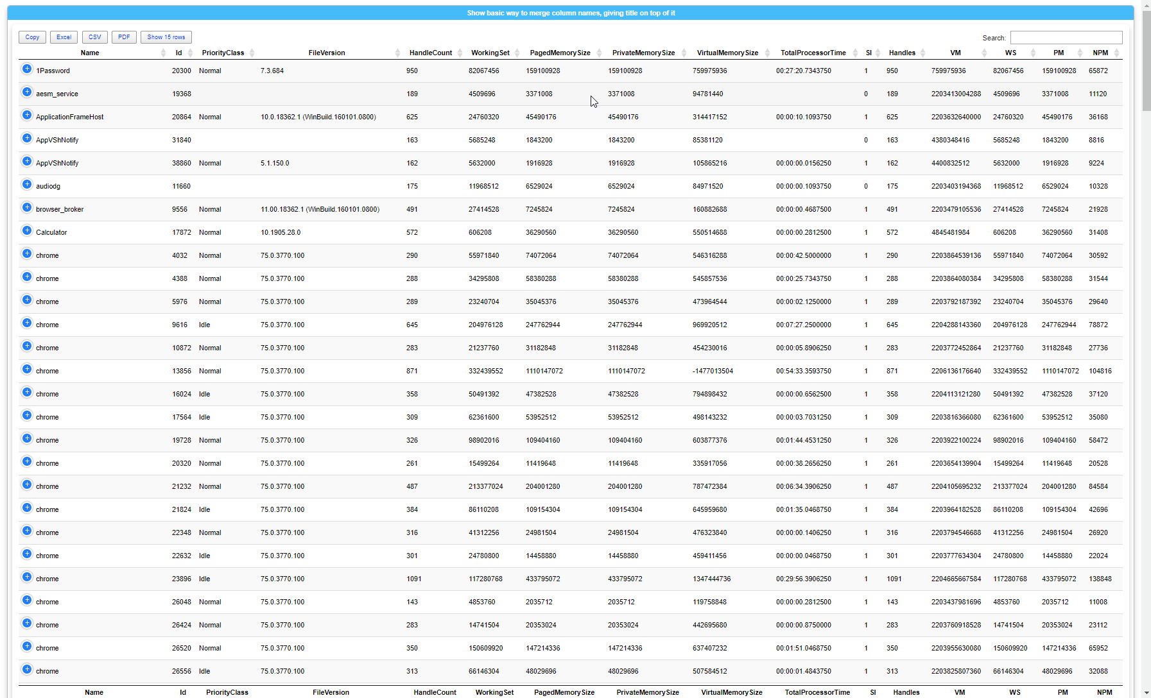Expand chrome row with Id 26556
This screenshot has width=1151, height=698.
click(x=27, y=670)
